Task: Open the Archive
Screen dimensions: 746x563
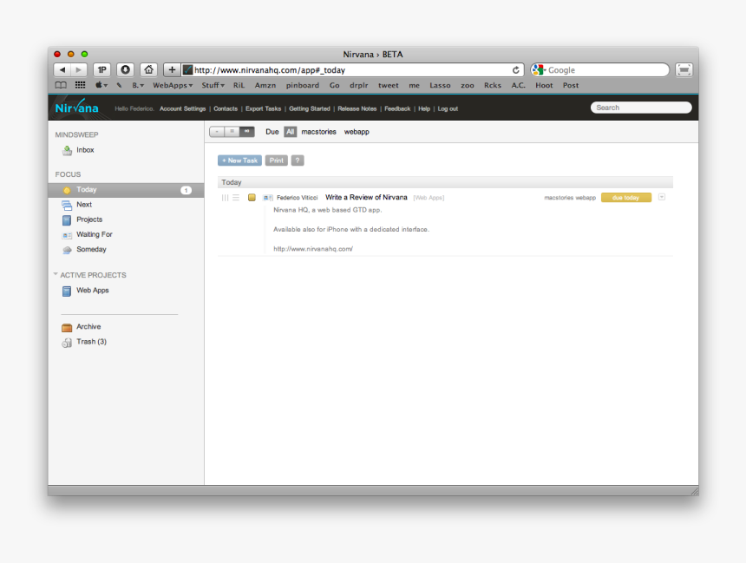Action: pyautogui.click(x=88, y=326)
